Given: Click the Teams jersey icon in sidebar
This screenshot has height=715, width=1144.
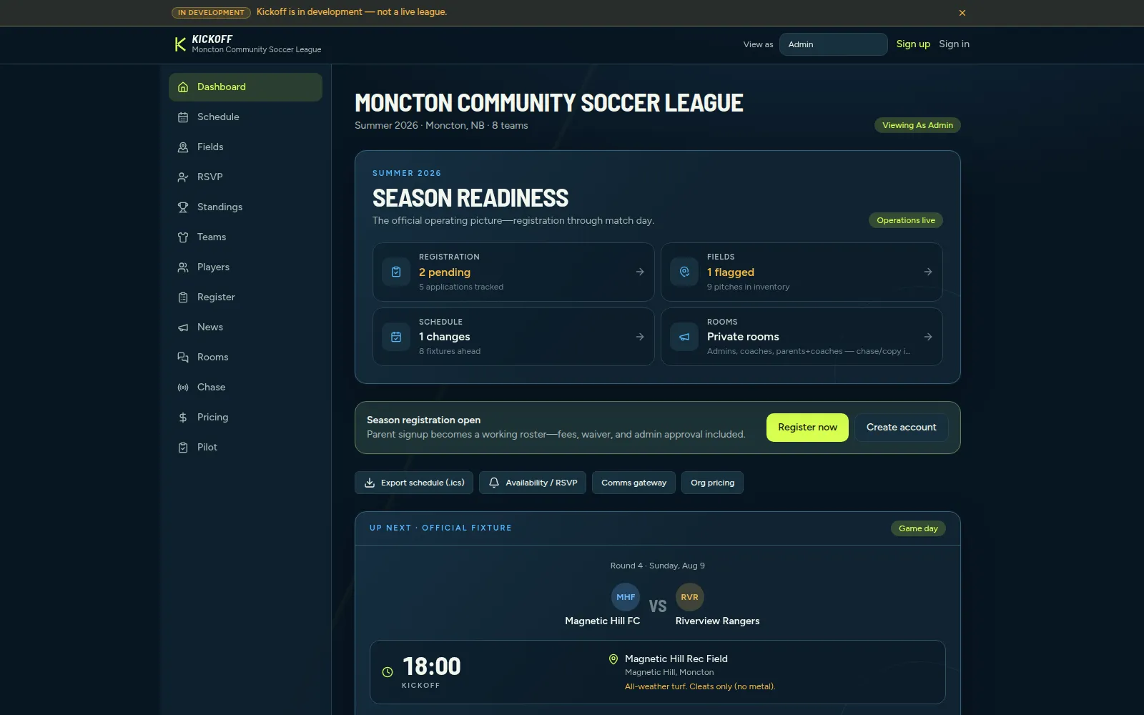Looking at the screenshot, I should tap(183, 237).
